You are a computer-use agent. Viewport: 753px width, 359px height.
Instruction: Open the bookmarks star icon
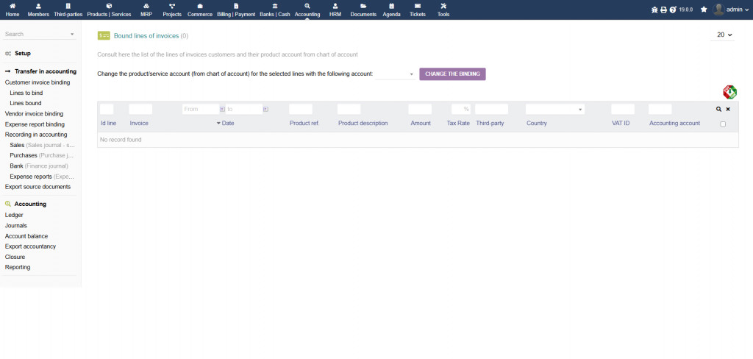coord(704,9)
